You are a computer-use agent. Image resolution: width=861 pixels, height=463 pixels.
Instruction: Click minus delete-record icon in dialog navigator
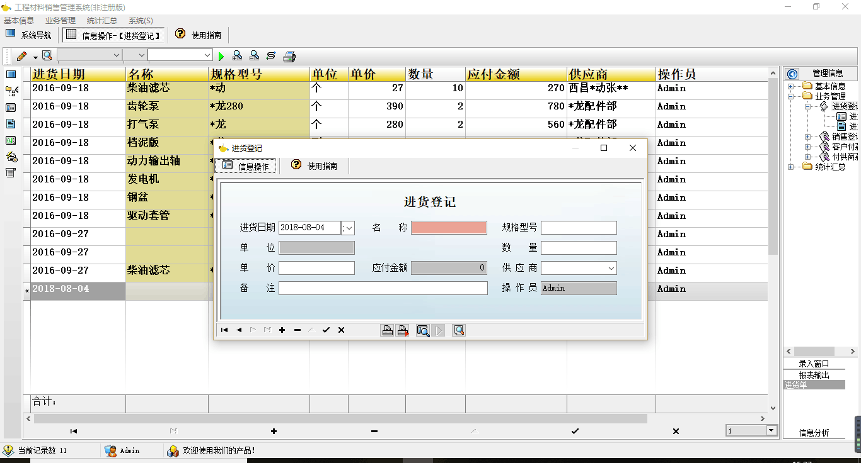(297, 330)
